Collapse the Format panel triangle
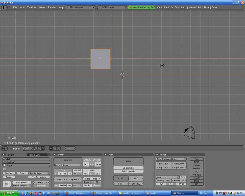Screen dimensions: 245x196 coord(157,155)
